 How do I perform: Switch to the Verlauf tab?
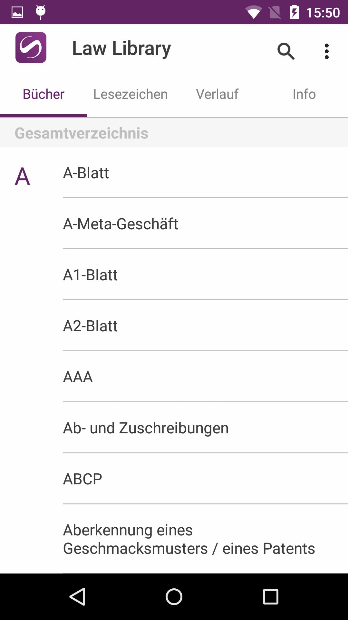point(217,94)
